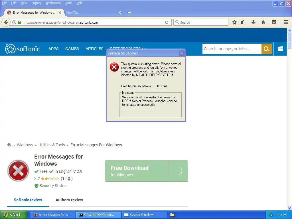Screen dimensions: 292x219
Task: Click the Search for apps, articles field
Action: tap(232, 49)
